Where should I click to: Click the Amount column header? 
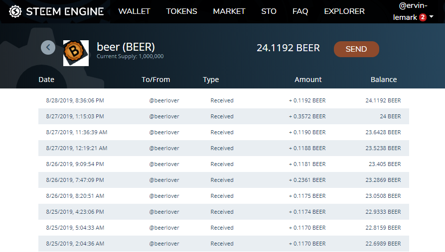pos(308,80)
